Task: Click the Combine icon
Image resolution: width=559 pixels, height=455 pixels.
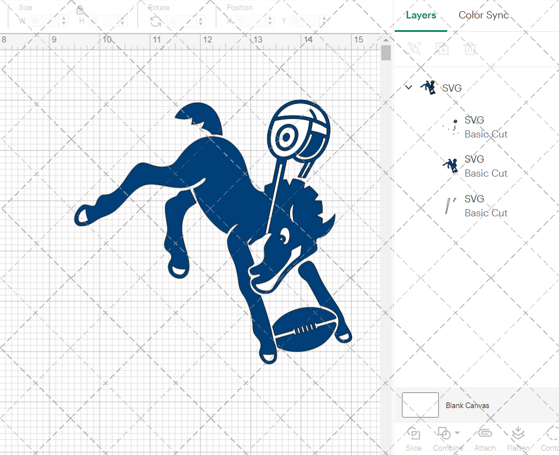Action: [444, 433]
